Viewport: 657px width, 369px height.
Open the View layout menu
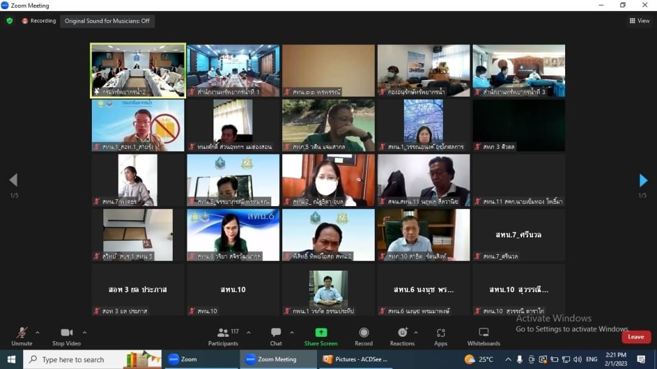639,21
